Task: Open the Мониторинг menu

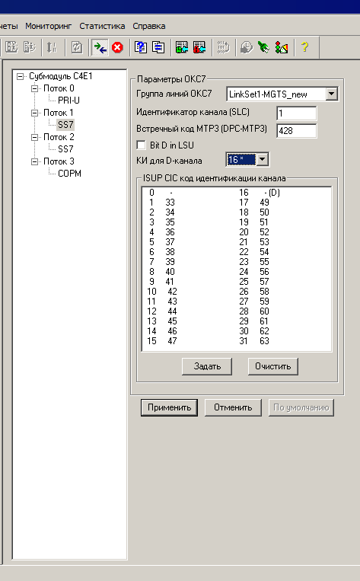Action: [48, 26]
